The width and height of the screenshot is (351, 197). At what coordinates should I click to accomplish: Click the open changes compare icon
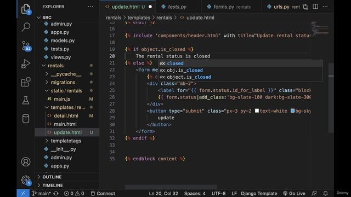(x=305, y=7)
